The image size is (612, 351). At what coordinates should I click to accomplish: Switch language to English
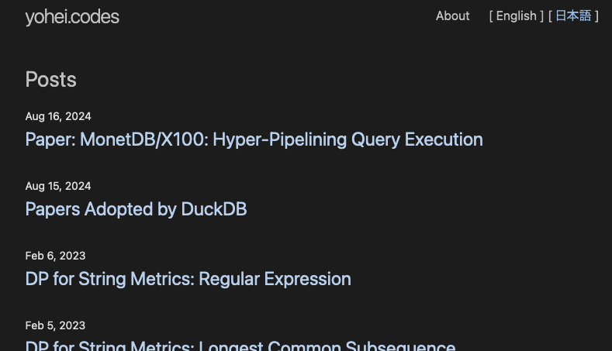tap(516, 16)
